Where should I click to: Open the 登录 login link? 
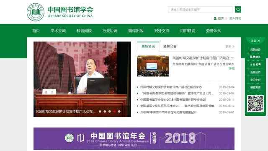pos(221,18)
